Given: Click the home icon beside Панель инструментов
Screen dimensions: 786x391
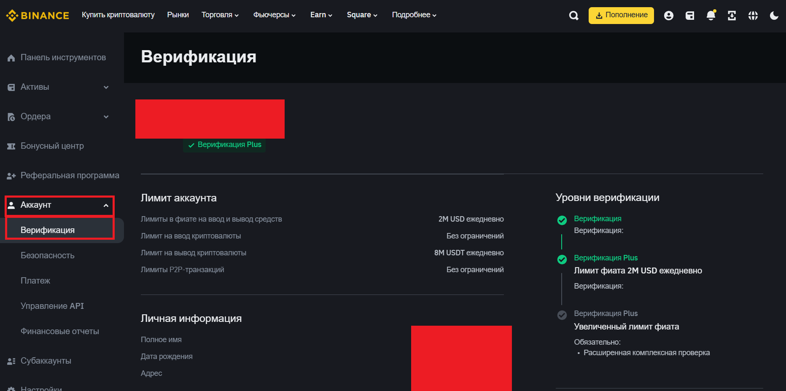Looking at the screenshot, I should pyautogui.click(x=11, y=58).
